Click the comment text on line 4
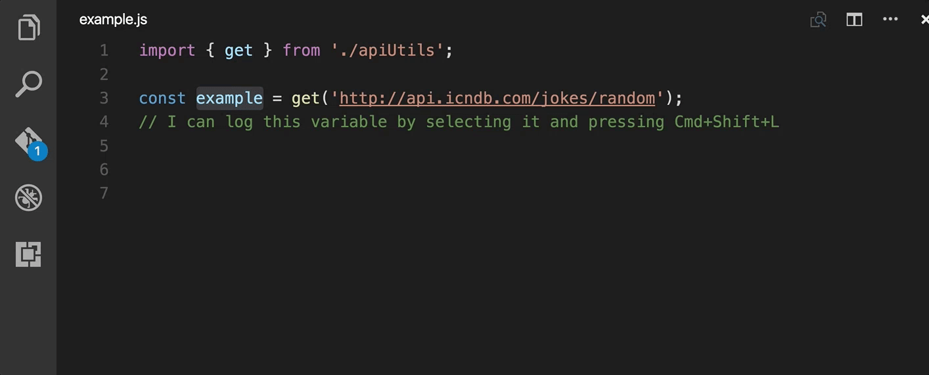 [x=459, y=122]
